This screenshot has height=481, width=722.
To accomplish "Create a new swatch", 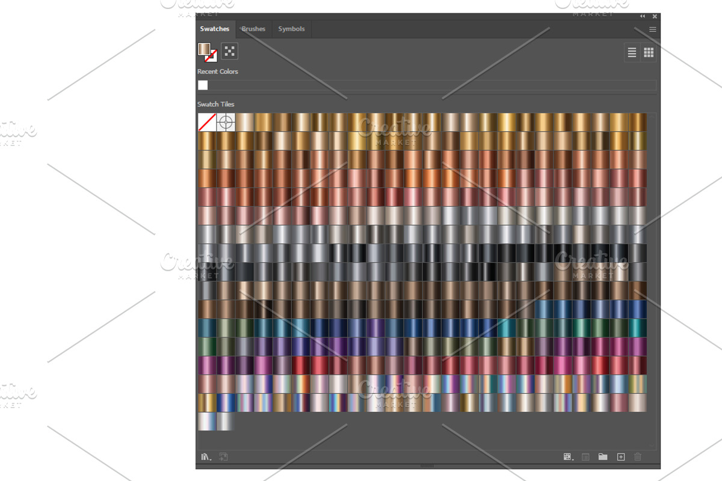I will pyautogui.click(x=621, y=457).
